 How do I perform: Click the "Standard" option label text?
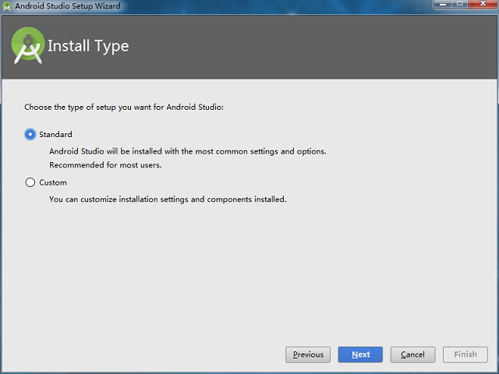click(x=55, y=134)
